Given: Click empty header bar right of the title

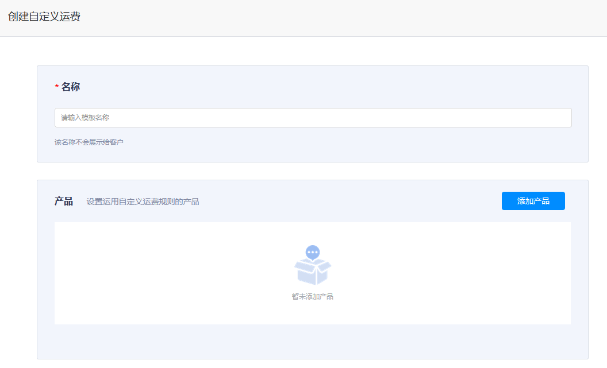Looking at the screenshot, I should (345, 17).
